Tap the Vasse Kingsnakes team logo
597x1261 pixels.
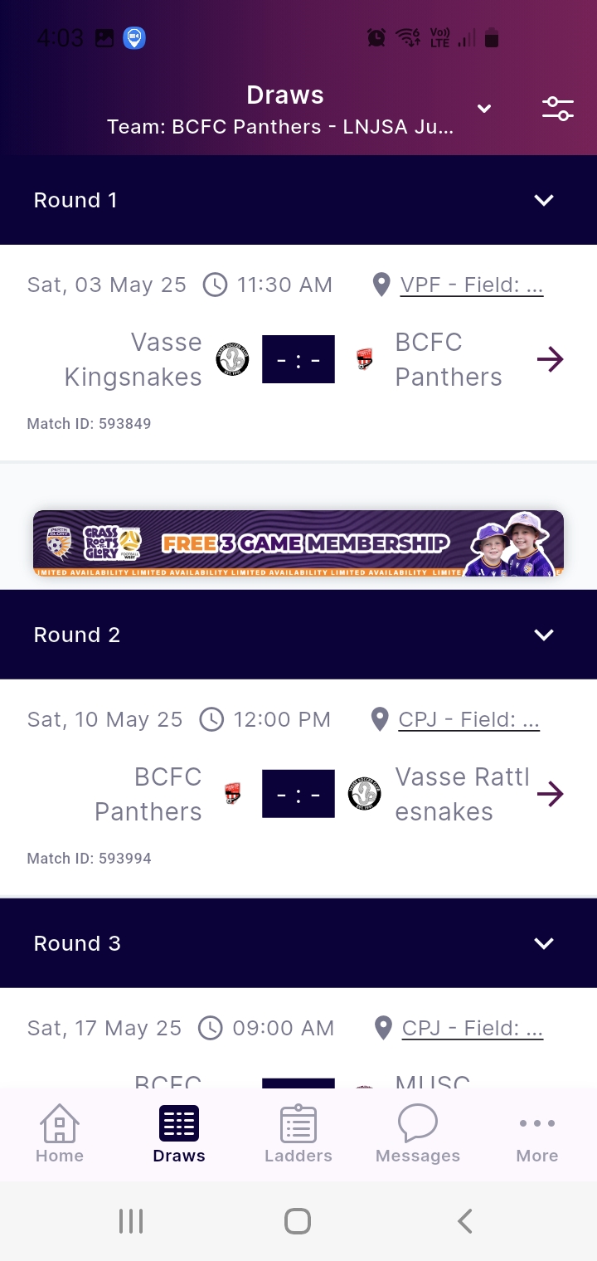point(233,359)
